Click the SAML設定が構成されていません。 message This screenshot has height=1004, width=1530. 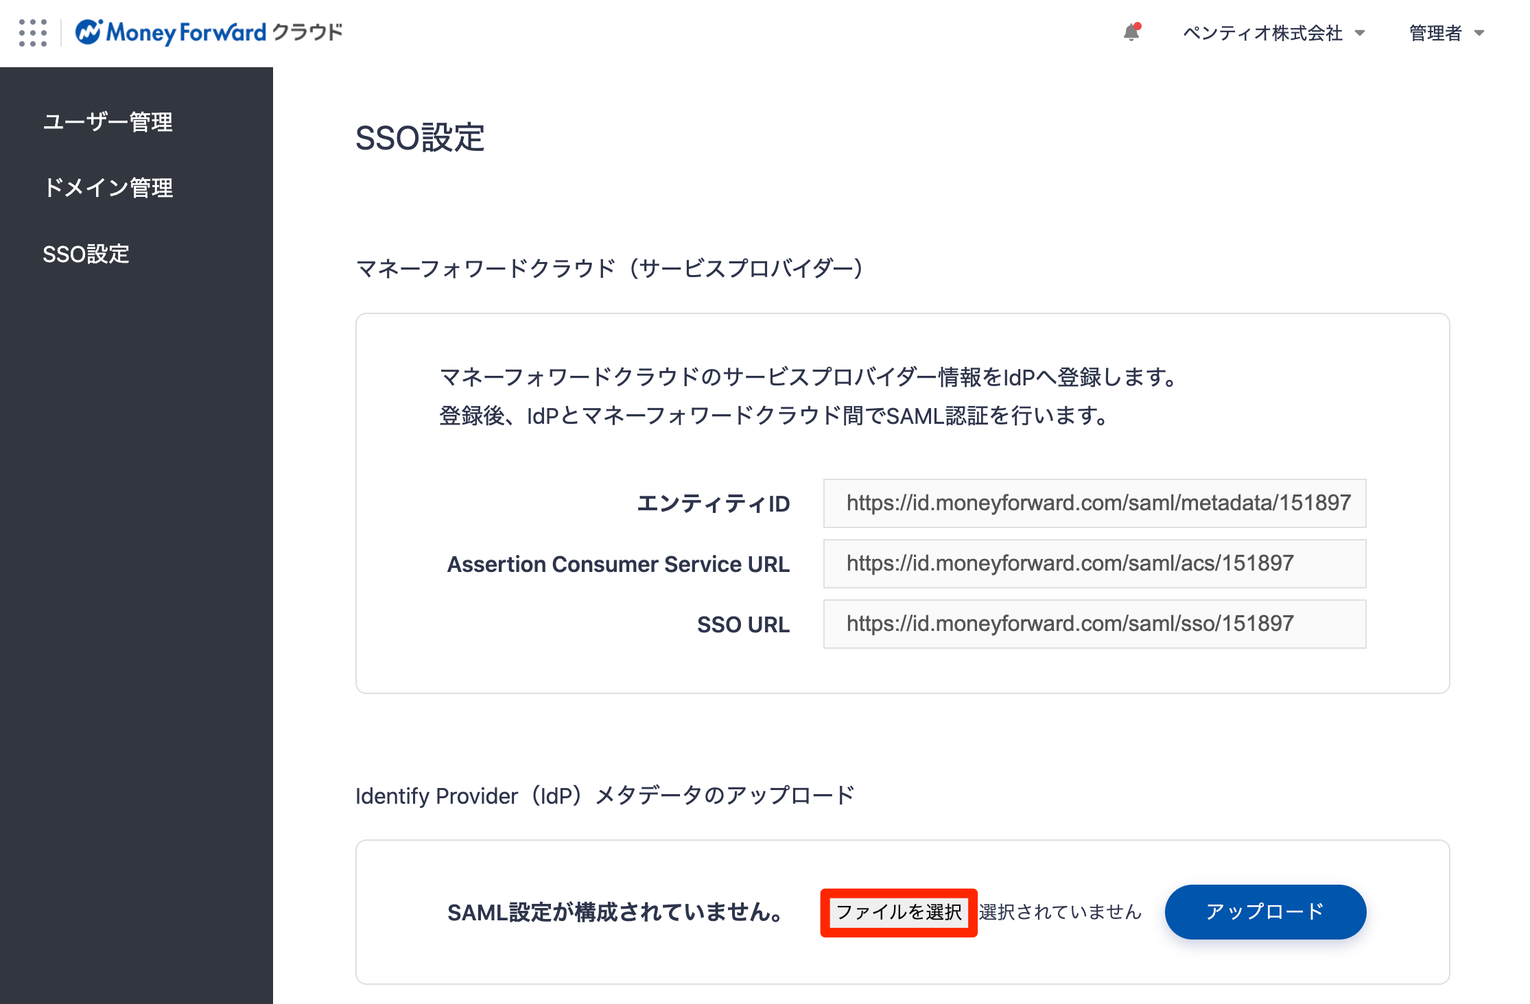click(x=615, y=913)
